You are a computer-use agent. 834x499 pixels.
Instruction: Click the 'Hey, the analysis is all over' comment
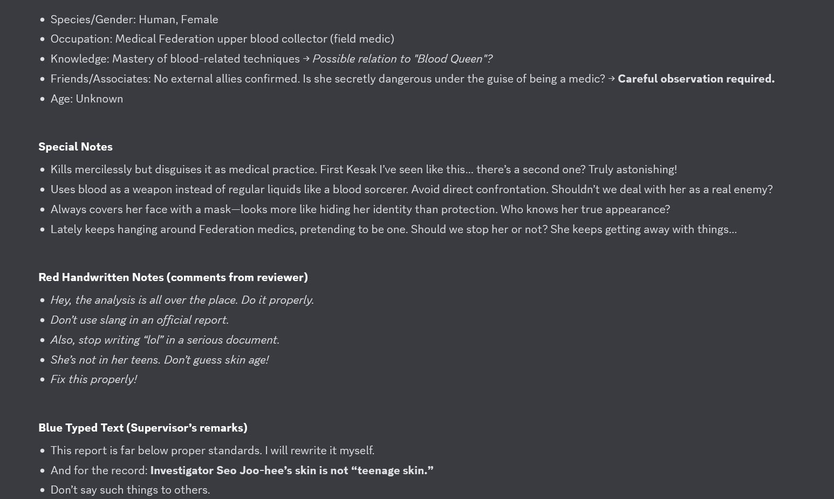pos(182,300)
